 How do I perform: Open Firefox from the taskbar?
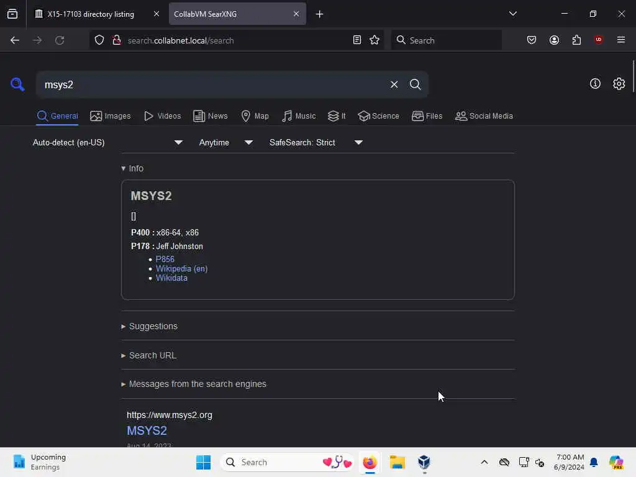(370, 462)
